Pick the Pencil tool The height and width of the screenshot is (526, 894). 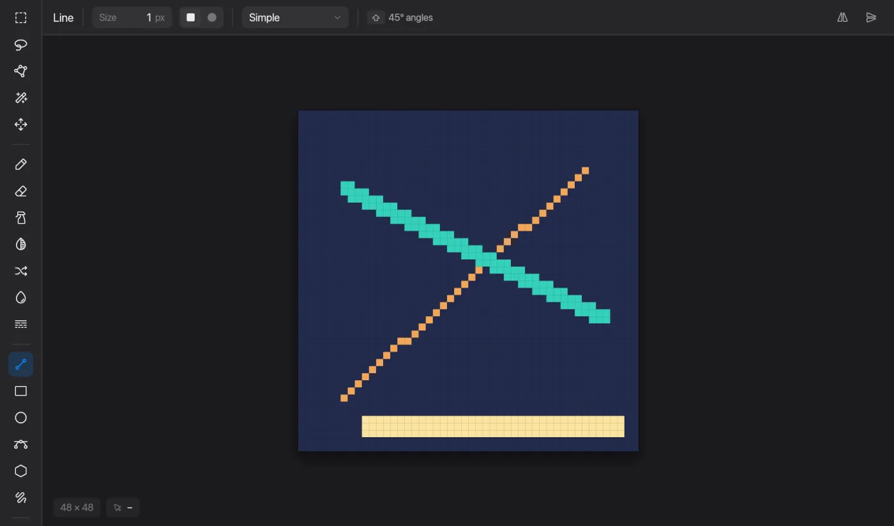(x=20, y=165)
